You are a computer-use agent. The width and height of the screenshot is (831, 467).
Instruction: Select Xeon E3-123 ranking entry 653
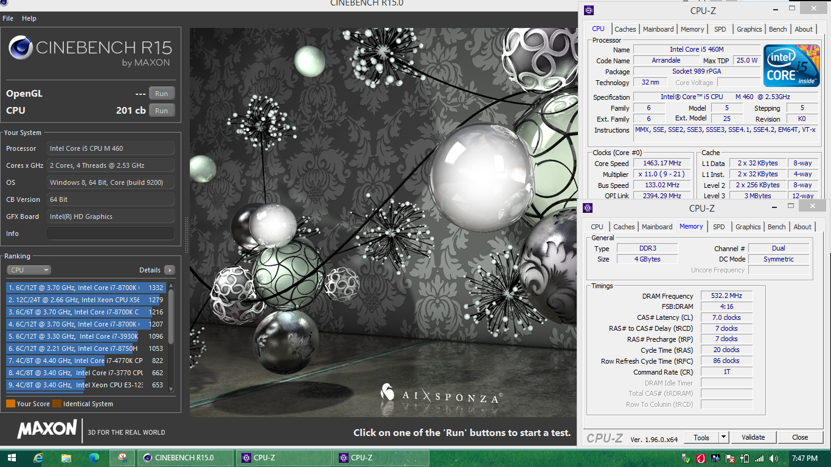click(x=86, y=385)
